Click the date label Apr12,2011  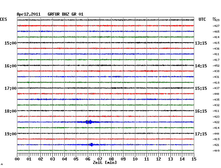tap(29, 14)
